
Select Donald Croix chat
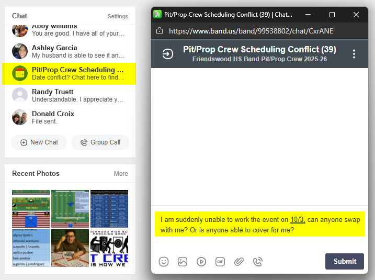pyautogui.click(x=70, y=117)
